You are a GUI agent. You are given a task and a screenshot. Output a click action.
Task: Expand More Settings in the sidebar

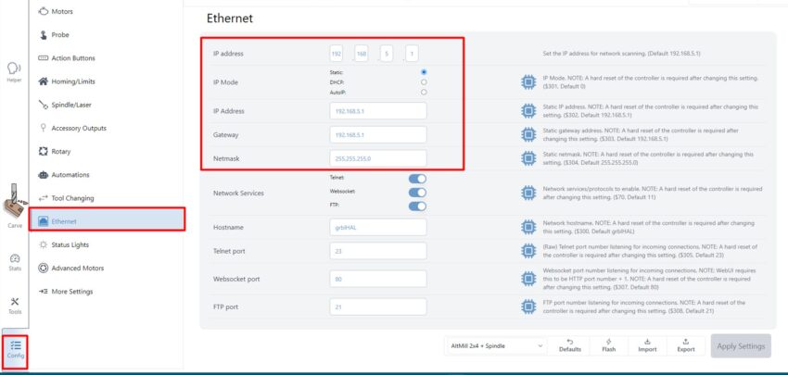point(71,292)
